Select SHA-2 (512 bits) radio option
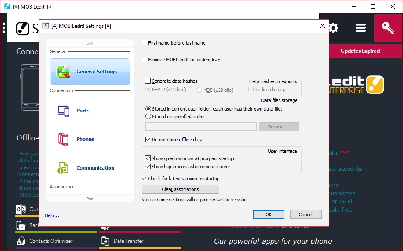 pyautogui.click(x=148, y=90)
